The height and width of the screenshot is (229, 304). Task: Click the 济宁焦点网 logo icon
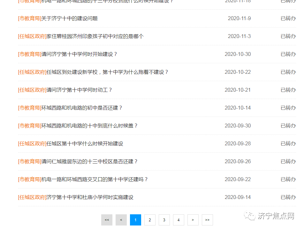click(249, 216)
